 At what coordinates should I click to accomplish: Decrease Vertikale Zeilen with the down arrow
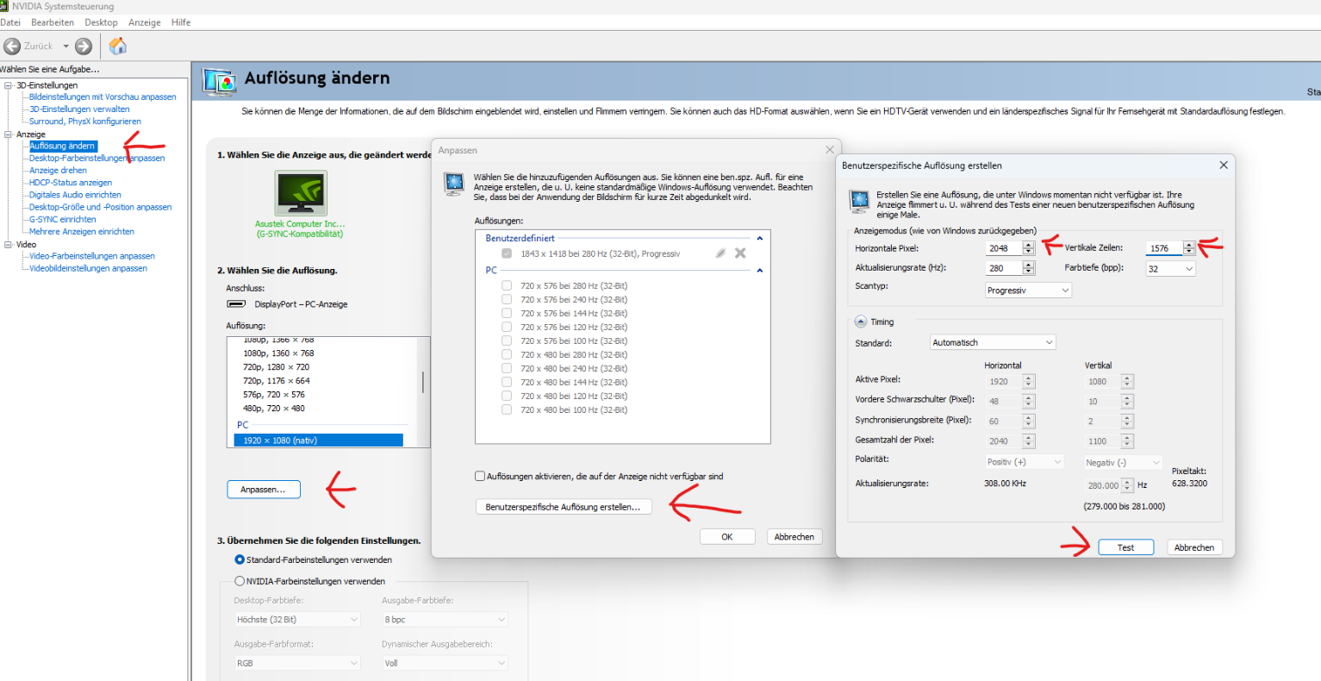(1189, 252)
